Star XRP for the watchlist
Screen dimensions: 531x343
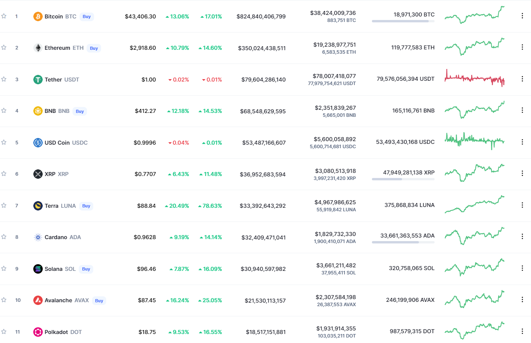pos(4,174)
